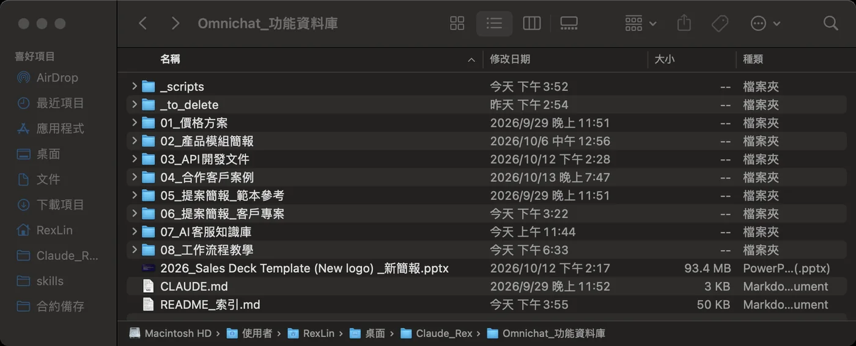The image size is (856, 346).
Task: Expand the 05_提案簡報_範本參考 folder
Action: click(x=134, y=196)
